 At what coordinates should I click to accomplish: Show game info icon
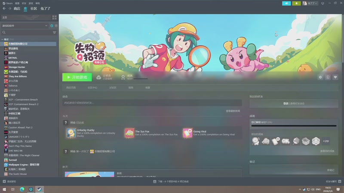click(x=328, y=77)
